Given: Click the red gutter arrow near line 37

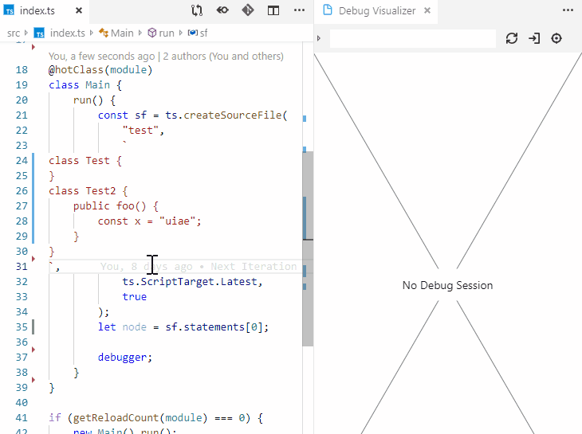Looking at the screenshot, I should click(x=33, y=350).
